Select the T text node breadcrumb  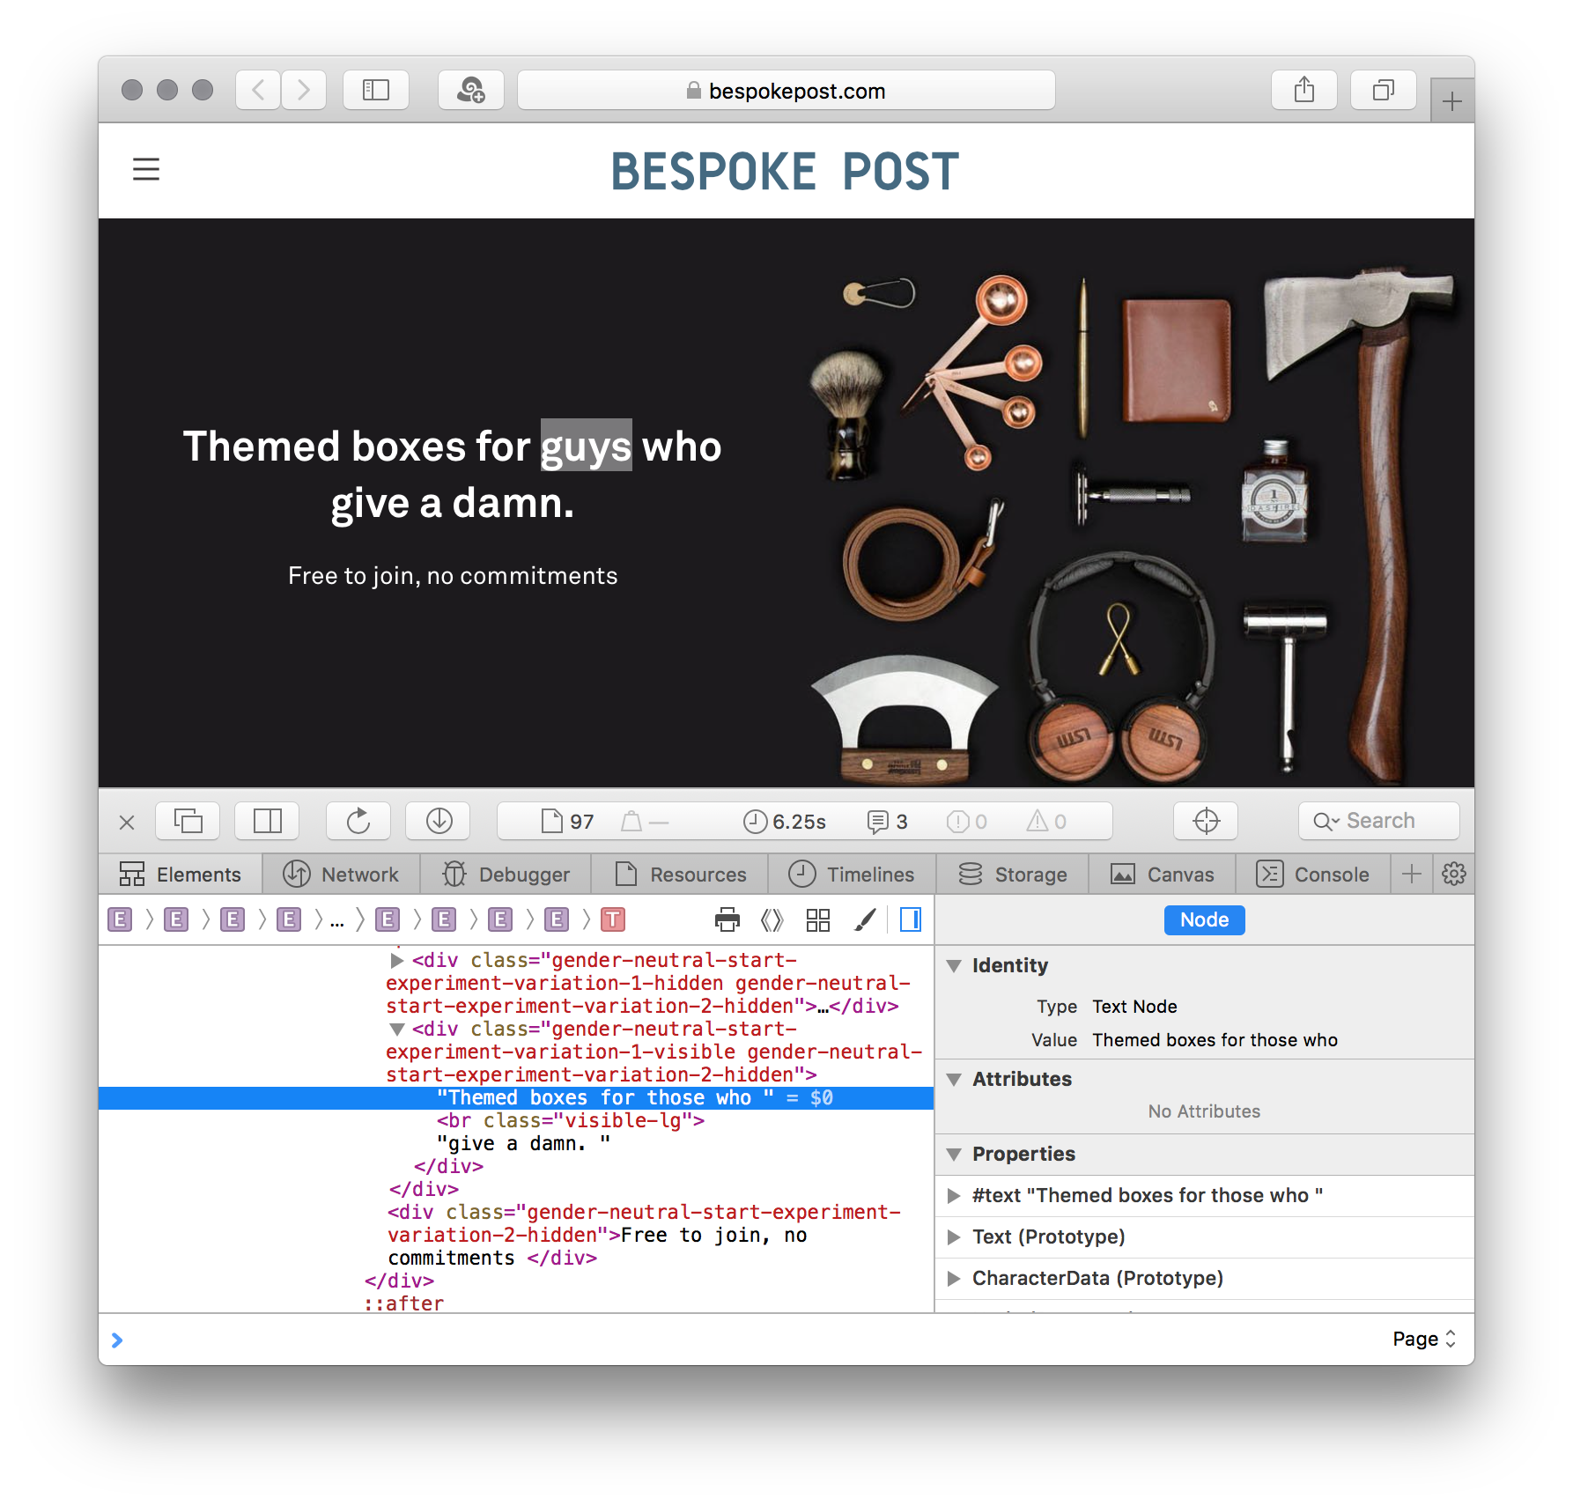tap(613, 920)
